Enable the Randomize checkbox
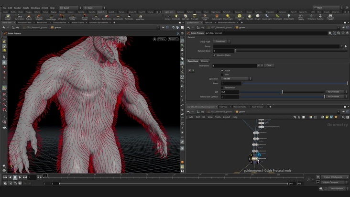This screenshot has width=350, height=197. coord(222,88)
